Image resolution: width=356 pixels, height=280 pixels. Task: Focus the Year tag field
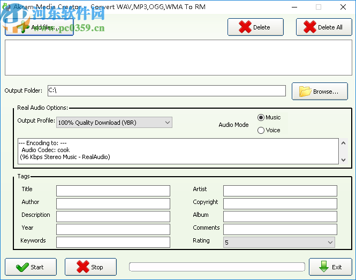(x=113, y=229)
